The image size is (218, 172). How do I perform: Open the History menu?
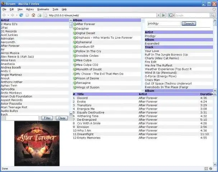tap(30, 9)
